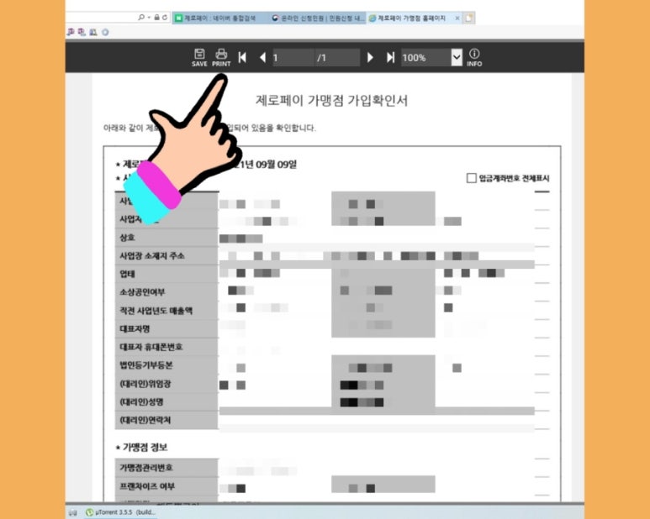650x519 pixels.
Task: Go to next page arrow
Action: (370, 58)
